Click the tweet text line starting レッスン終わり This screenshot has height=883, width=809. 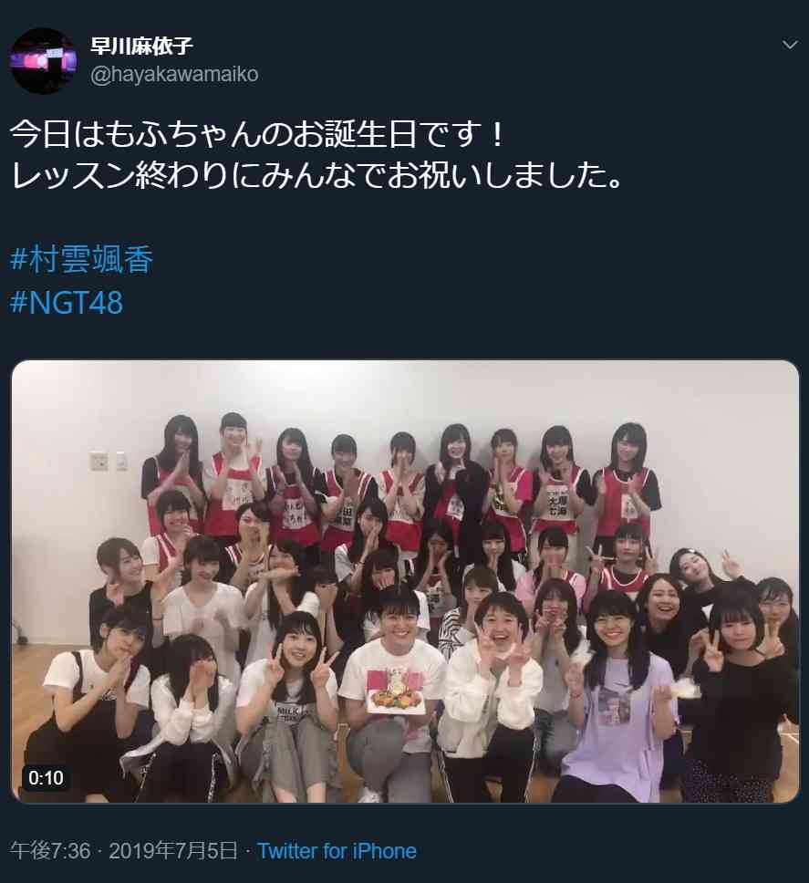tap(316, 177)
